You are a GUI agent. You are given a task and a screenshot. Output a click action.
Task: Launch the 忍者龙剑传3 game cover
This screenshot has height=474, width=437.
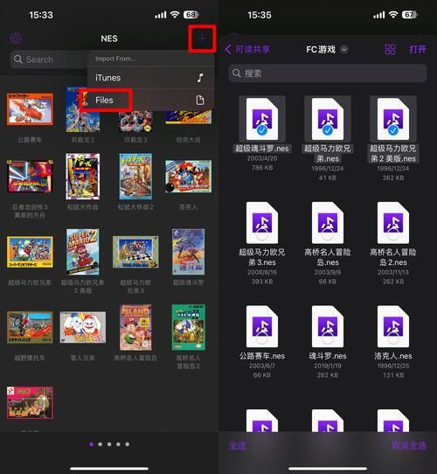coord(30,177)
